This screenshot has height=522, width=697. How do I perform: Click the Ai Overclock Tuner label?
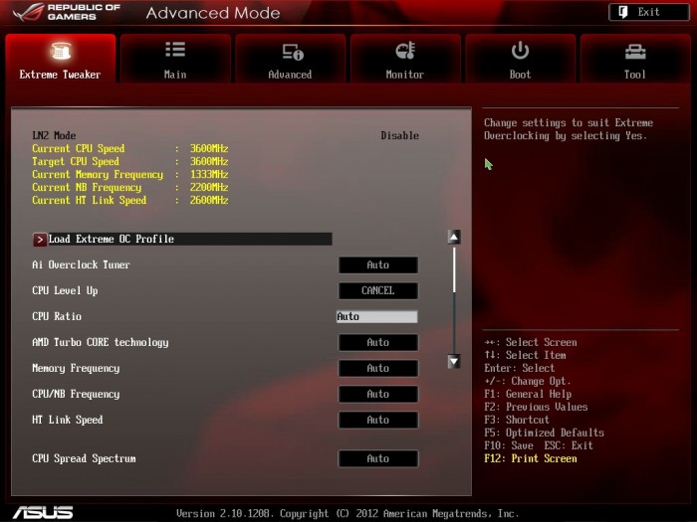tap(81, 265)
